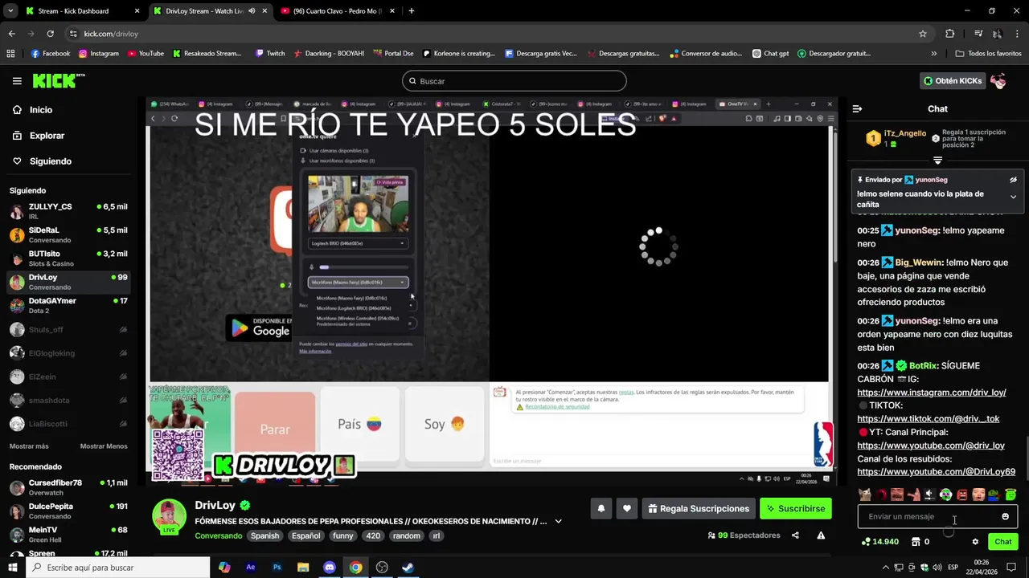Click the Obtén KICKs button
The width and height of the screenshot is (1029, 578).
coord(953,81)
